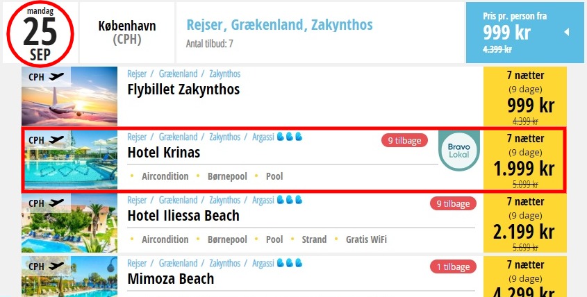Click the rating icons beside Hotel Krinas Argassi
Viewport: 587px width, 297px height.
tap(290, 137)
